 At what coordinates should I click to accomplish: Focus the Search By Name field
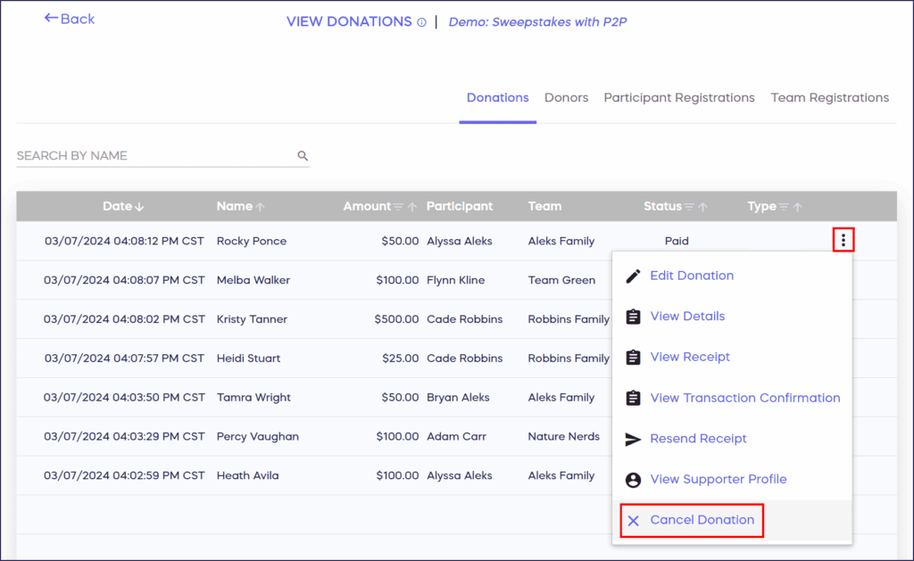point(152,156)
